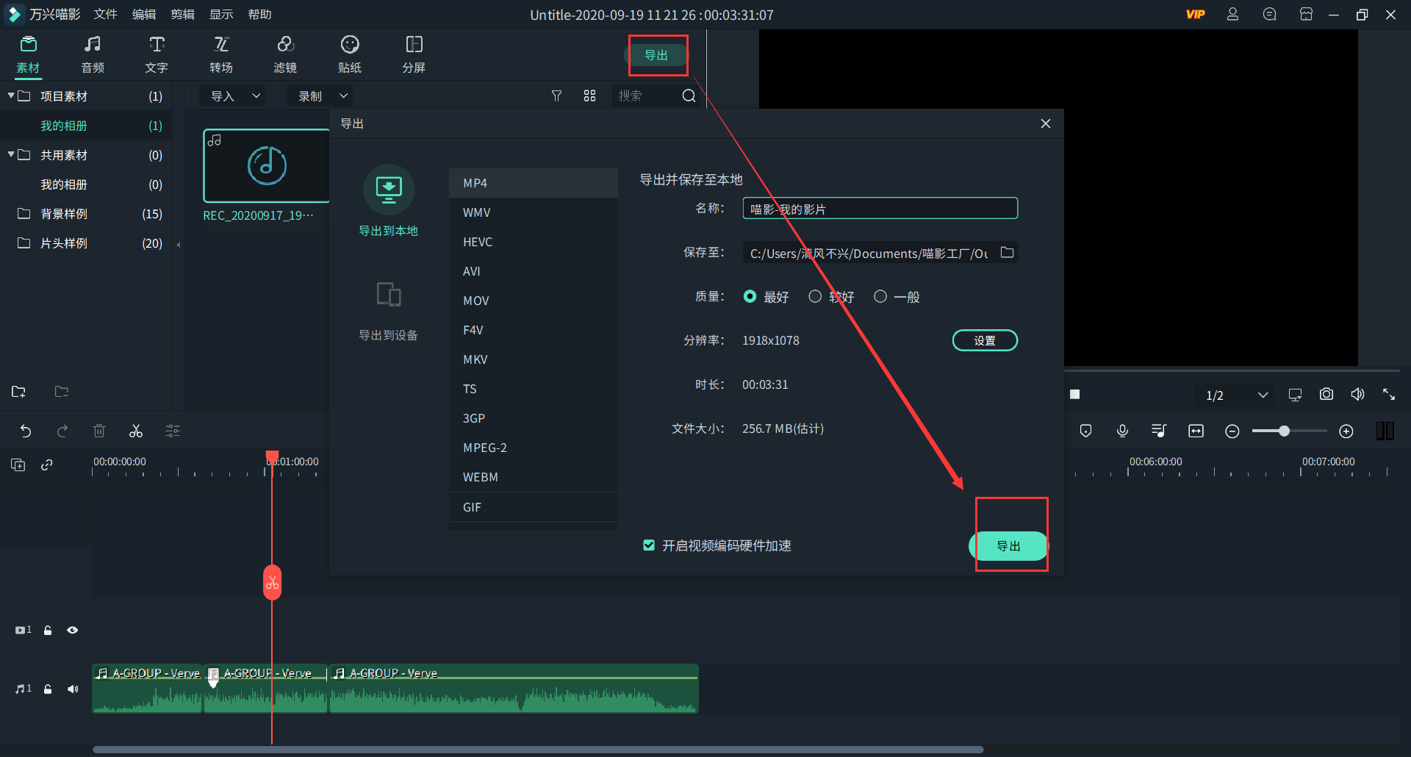Open the 音频 (audio) media panel
The image size is (1411, 757).
[92, 53]
